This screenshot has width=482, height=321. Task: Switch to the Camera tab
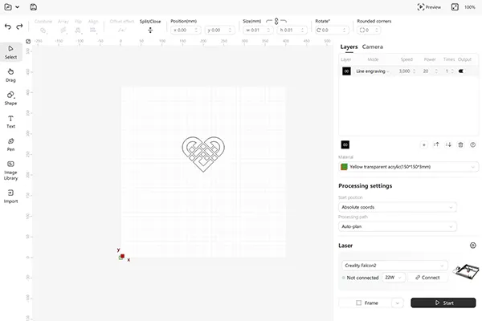(372, 47)
